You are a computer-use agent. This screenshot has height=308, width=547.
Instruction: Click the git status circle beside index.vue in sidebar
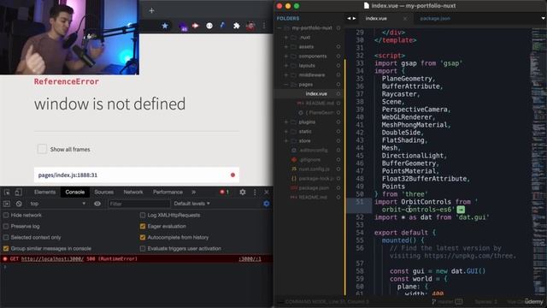pyautogui.click(x=338, y=93)
